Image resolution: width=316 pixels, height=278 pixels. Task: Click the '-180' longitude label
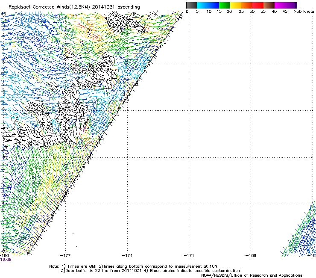(x=4, y=256)
